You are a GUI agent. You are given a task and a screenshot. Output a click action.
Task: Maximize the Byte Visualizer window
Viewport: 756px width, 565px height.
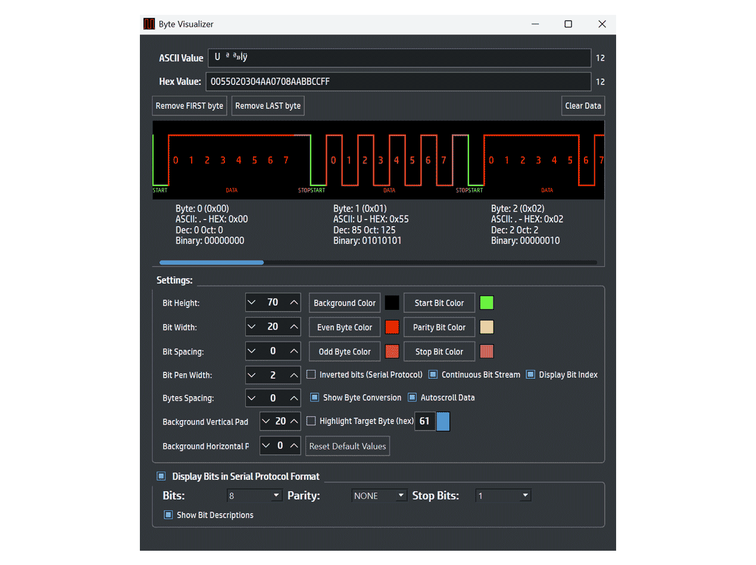coord(568,24)
